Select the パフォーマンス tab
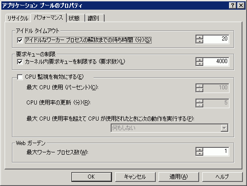The width and height of the screenshot is (247, 186). 48,17
